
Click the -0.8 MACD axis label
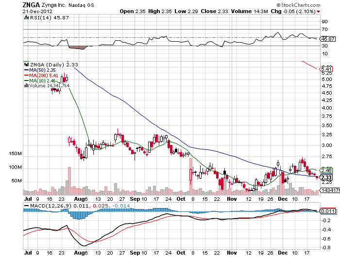[x=326, y=247]
